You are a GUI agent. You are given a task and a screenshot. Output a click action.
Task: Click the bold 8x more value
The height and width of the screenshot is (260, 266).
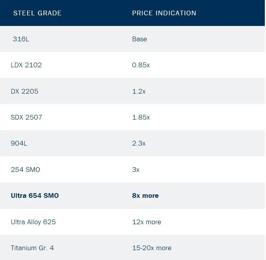[145, 195]
